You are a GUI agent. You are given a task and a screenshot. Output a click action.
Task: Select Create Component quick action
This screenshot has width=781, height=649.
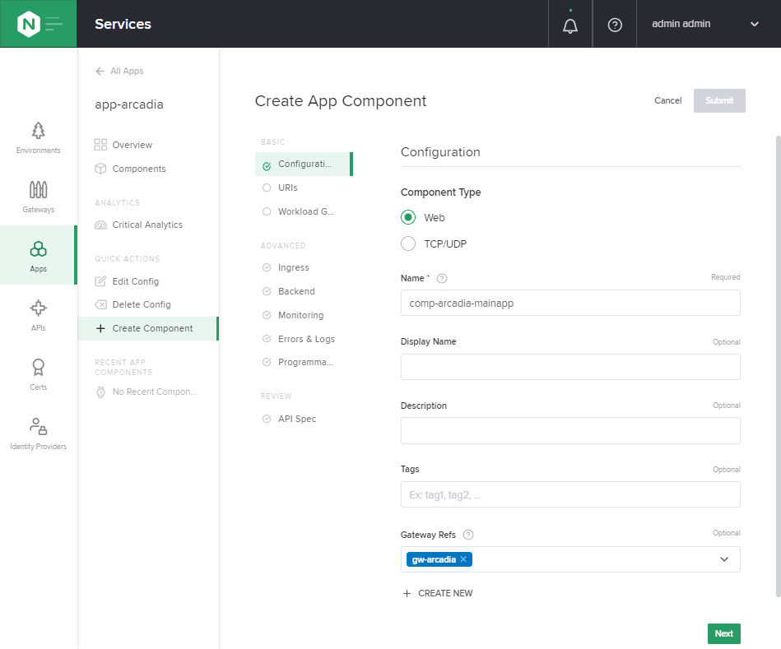[x=148, y=328]
